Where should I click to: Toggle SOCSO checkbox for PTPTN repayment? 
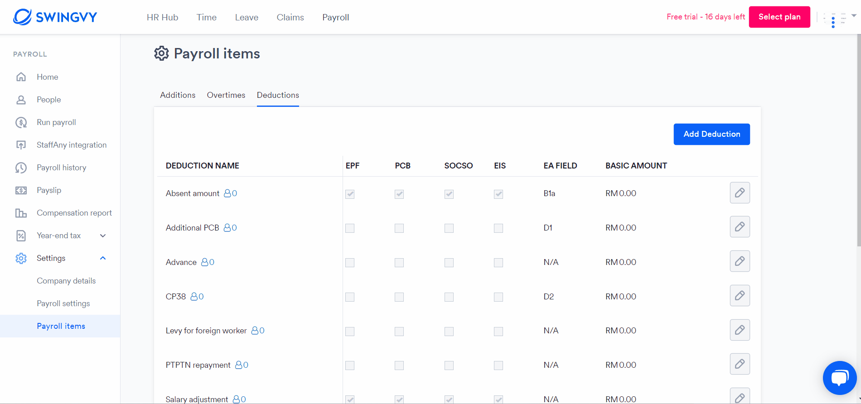coord(449,366)
